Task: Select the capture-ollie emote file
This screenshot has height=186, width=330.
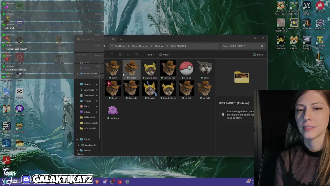Action: 150,70
